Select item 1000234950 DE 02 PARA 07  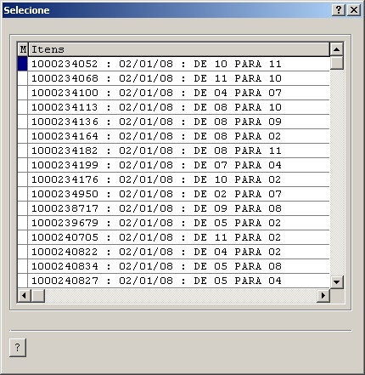[179, 194]
